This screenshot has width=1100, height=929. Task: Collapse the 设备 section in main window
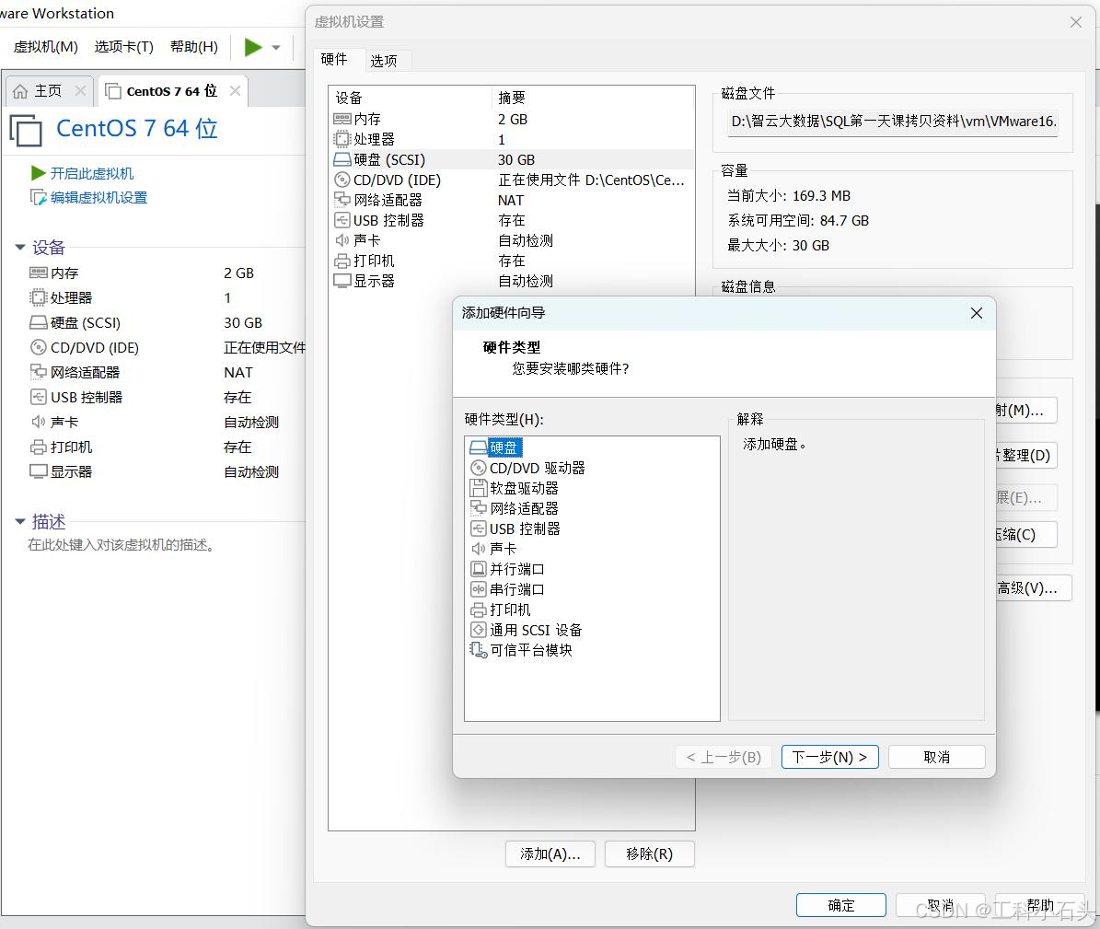pos(20,247)
